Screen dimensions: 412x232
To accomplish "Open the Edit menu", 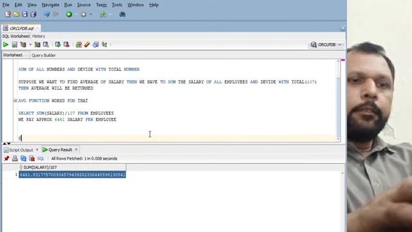I will pos(18,5).
